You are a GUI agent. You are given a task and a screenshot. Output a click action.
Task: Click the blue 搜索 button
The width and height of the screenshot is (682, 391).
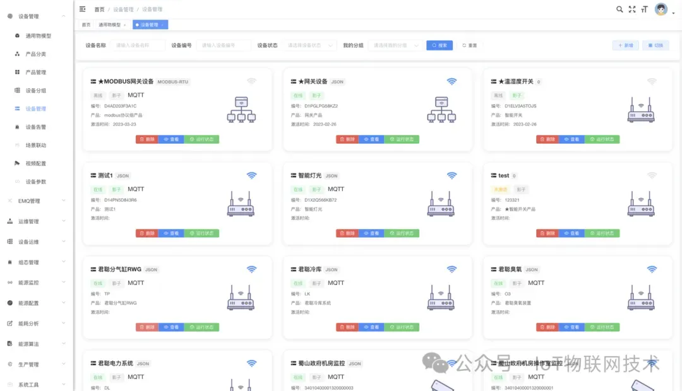pyautogui.click(x=440, y=45)
